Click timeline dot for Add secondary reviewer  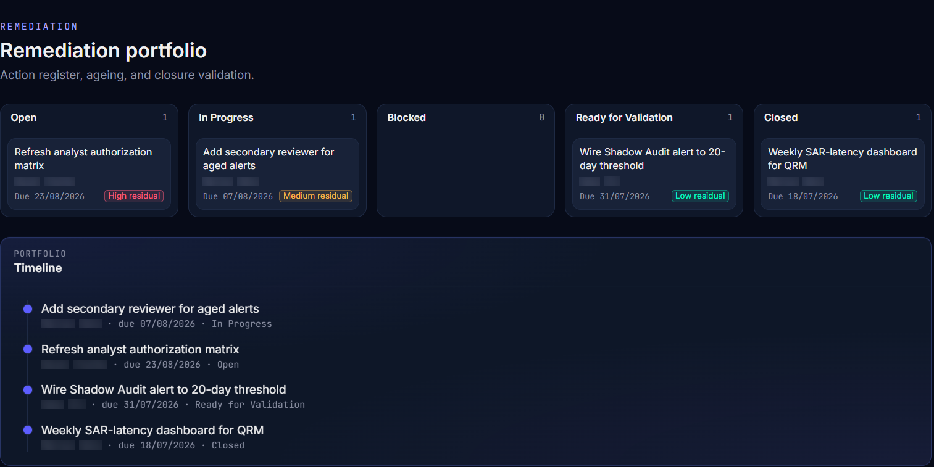(x=28, y=309)
